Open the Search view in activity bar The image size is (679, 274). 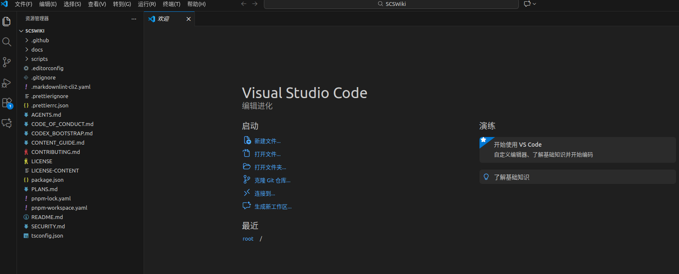(7, 41)
